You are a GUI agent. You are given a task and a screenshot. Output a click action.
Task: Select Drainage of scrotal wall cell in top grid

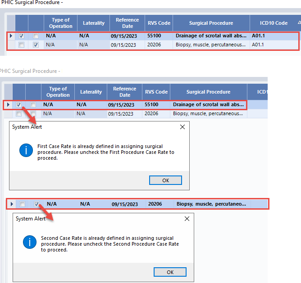click(211, 36)
